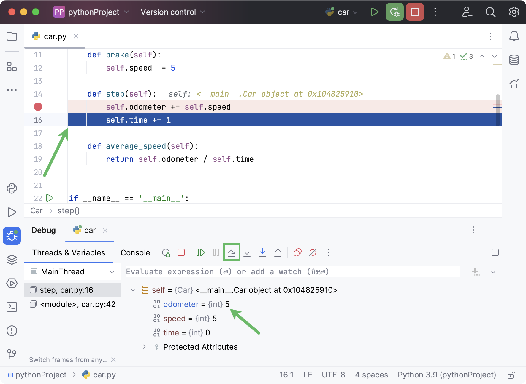This screenshot has height=384, width=526.
Task: Click the editor vertical scrollbar thumb
Action: (498, 110)
